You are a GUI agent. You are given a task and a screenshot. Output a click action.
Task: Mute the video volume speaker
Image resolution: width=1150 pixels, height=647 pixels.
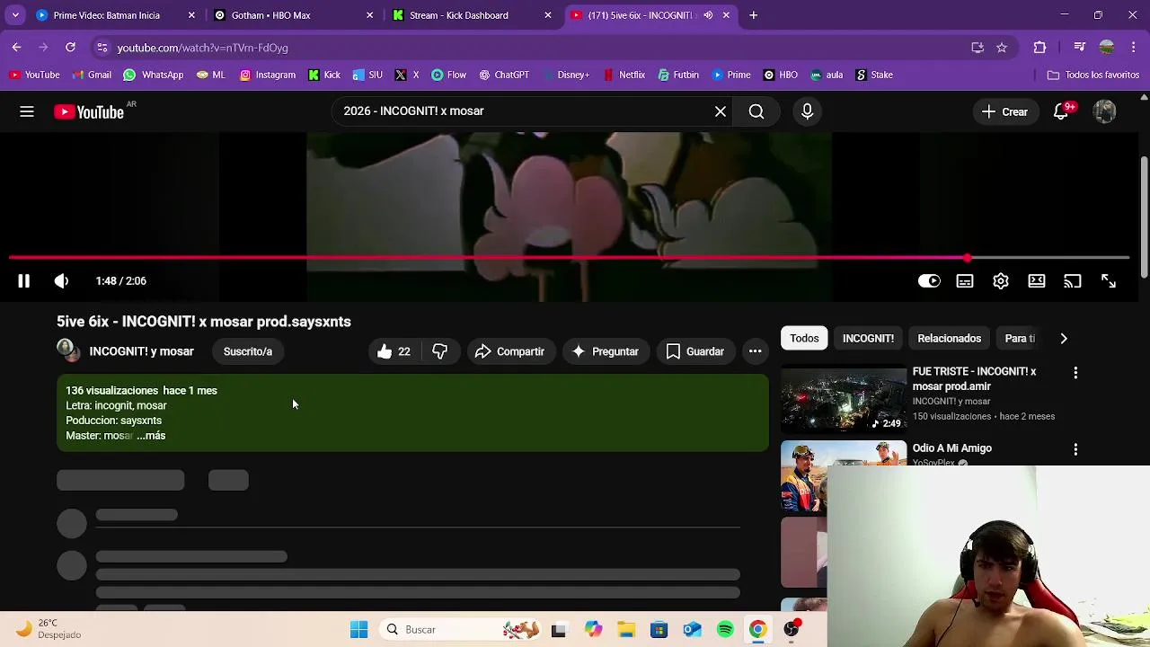61,281
